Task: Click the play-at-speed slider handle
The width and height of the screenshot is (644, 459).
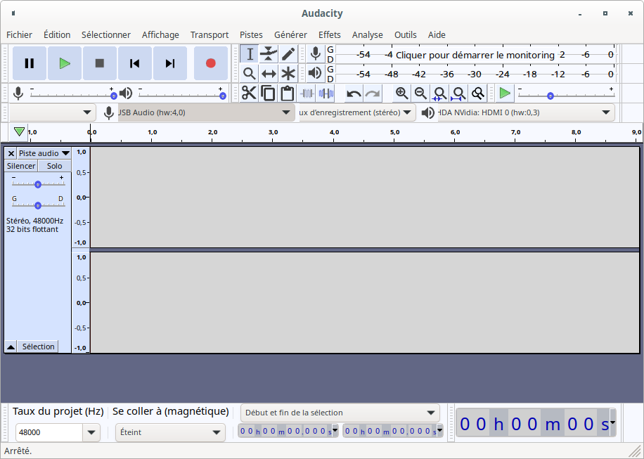Action: [550, 96]
